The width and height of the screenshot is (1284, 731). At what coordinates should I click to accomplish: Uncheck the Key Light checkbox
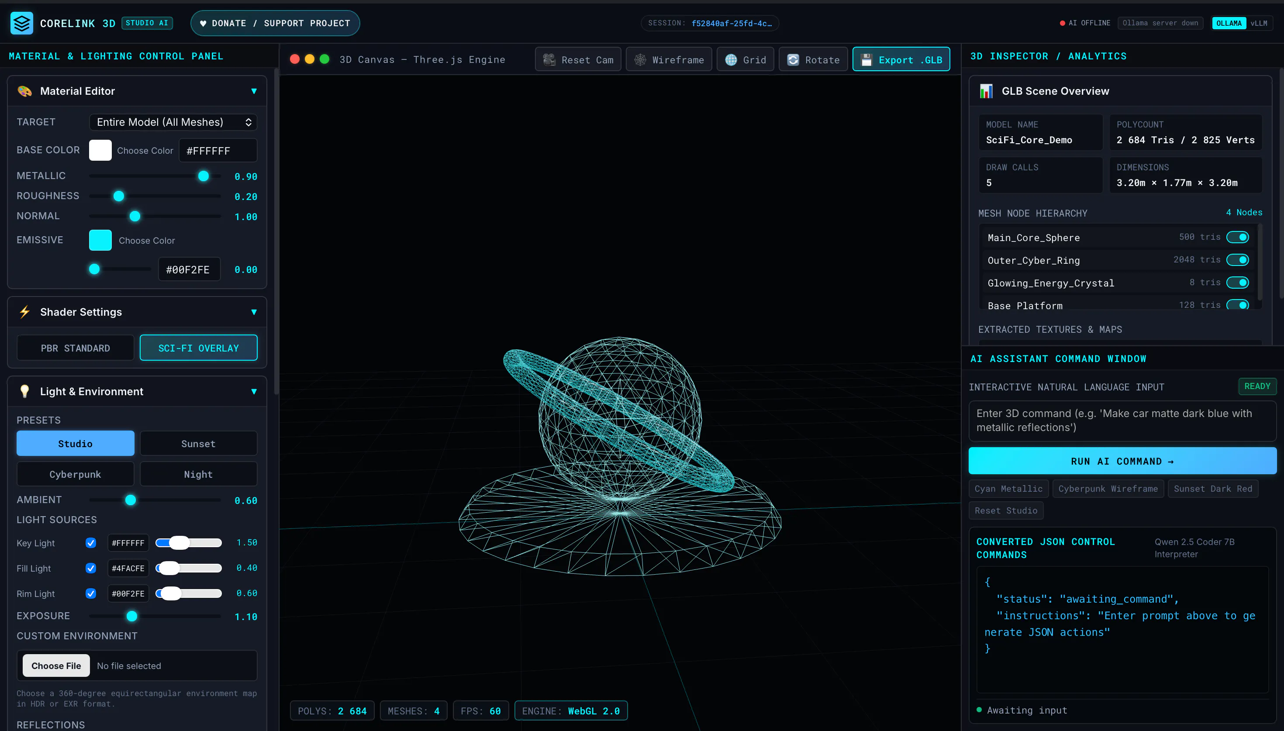pyautogui.click(x=91, y=543)
